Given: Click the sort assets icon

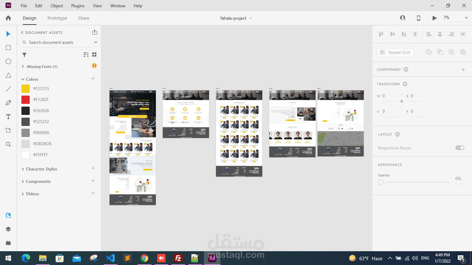Looking at the screenshot, I should point(86,55).
